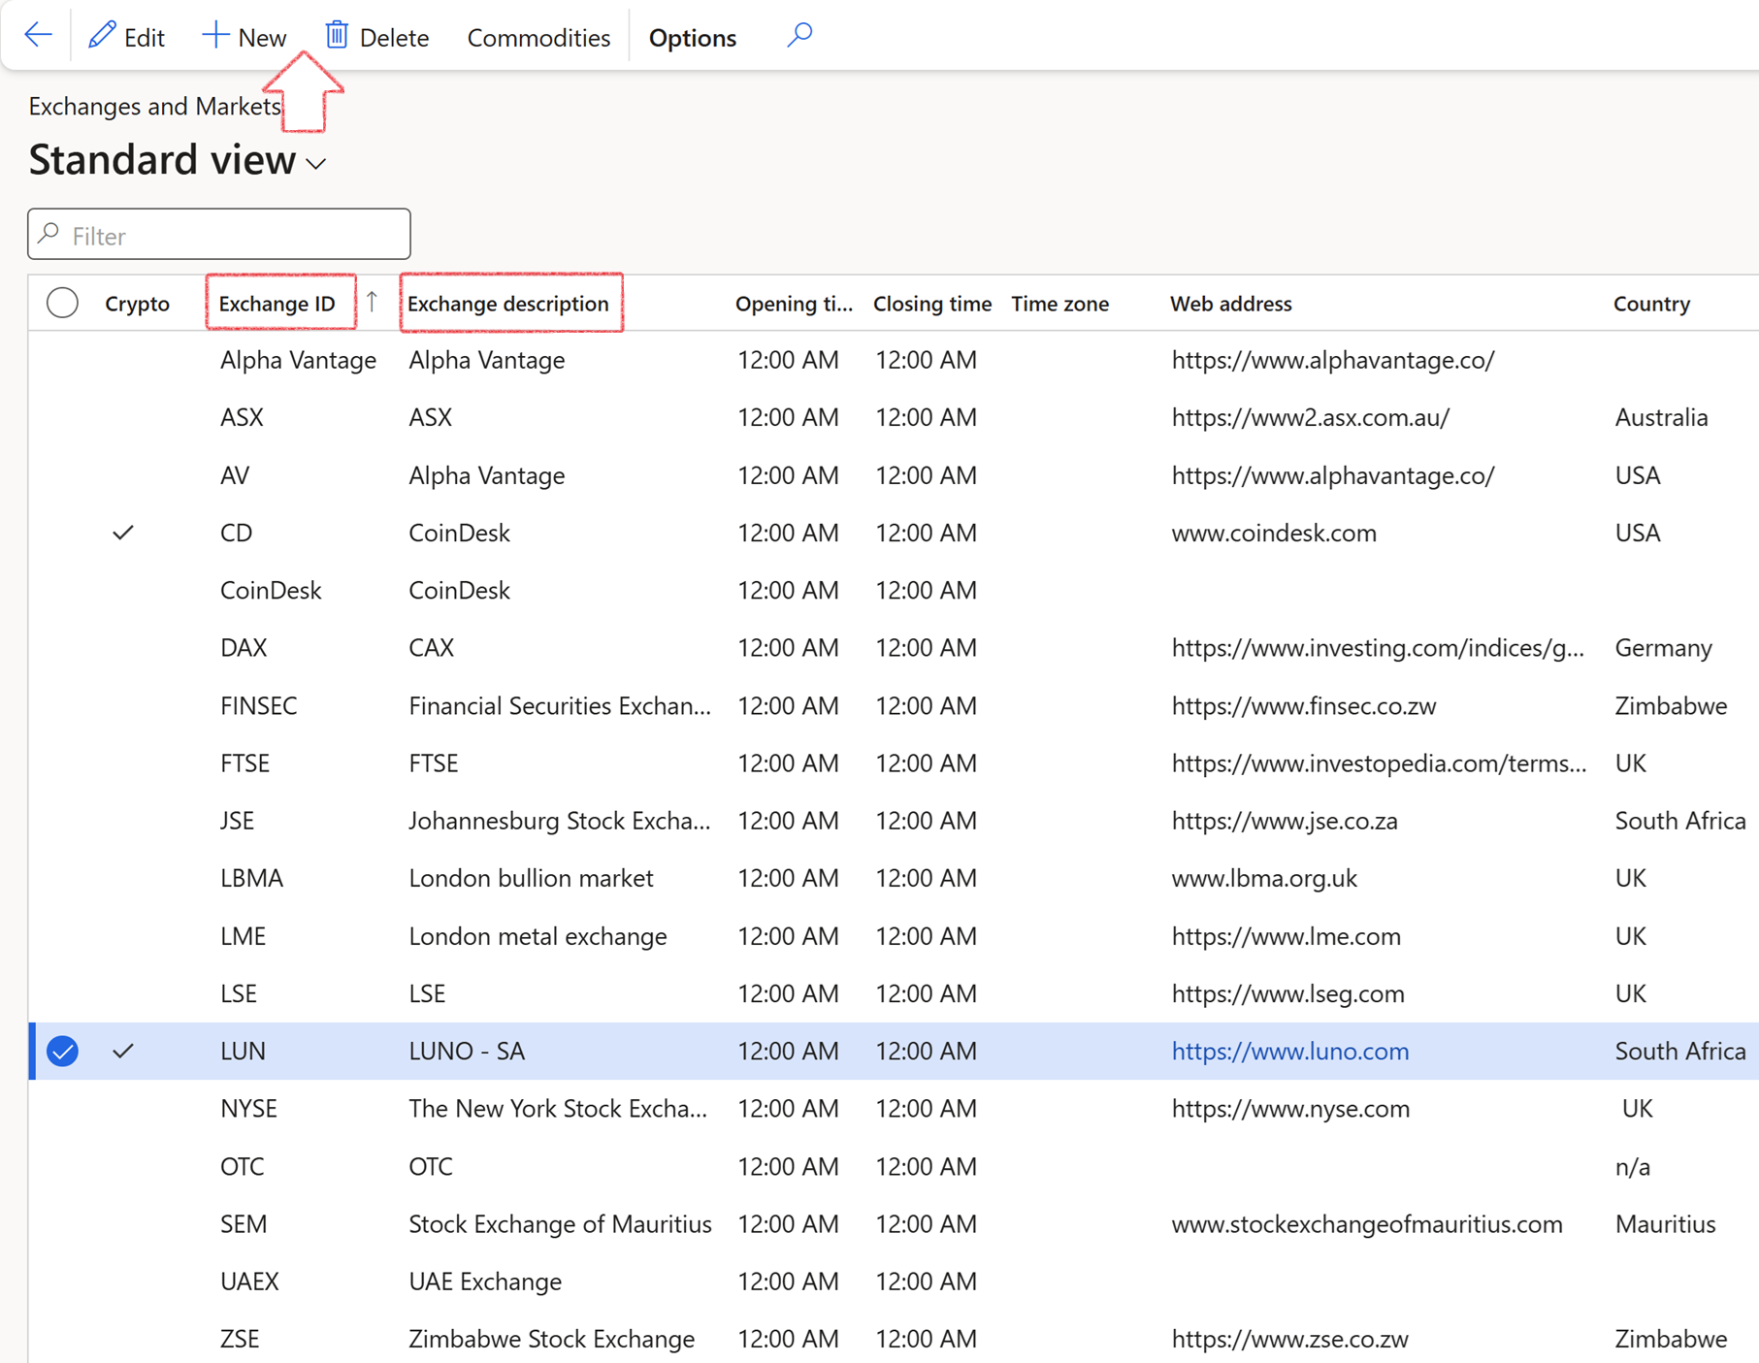
Task: Select the LME exchange ID cell
Action: pos(243,936)
